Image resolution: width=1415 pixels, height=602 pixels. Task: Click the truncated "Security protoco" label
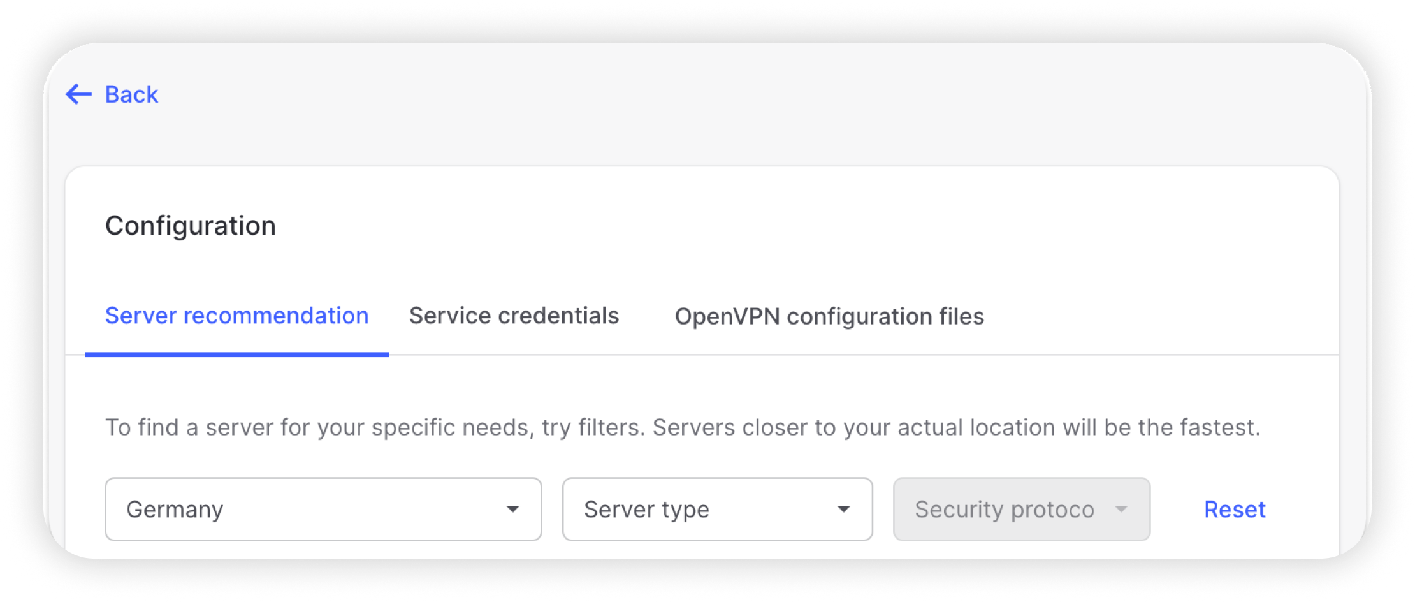tap(1005, 510)
